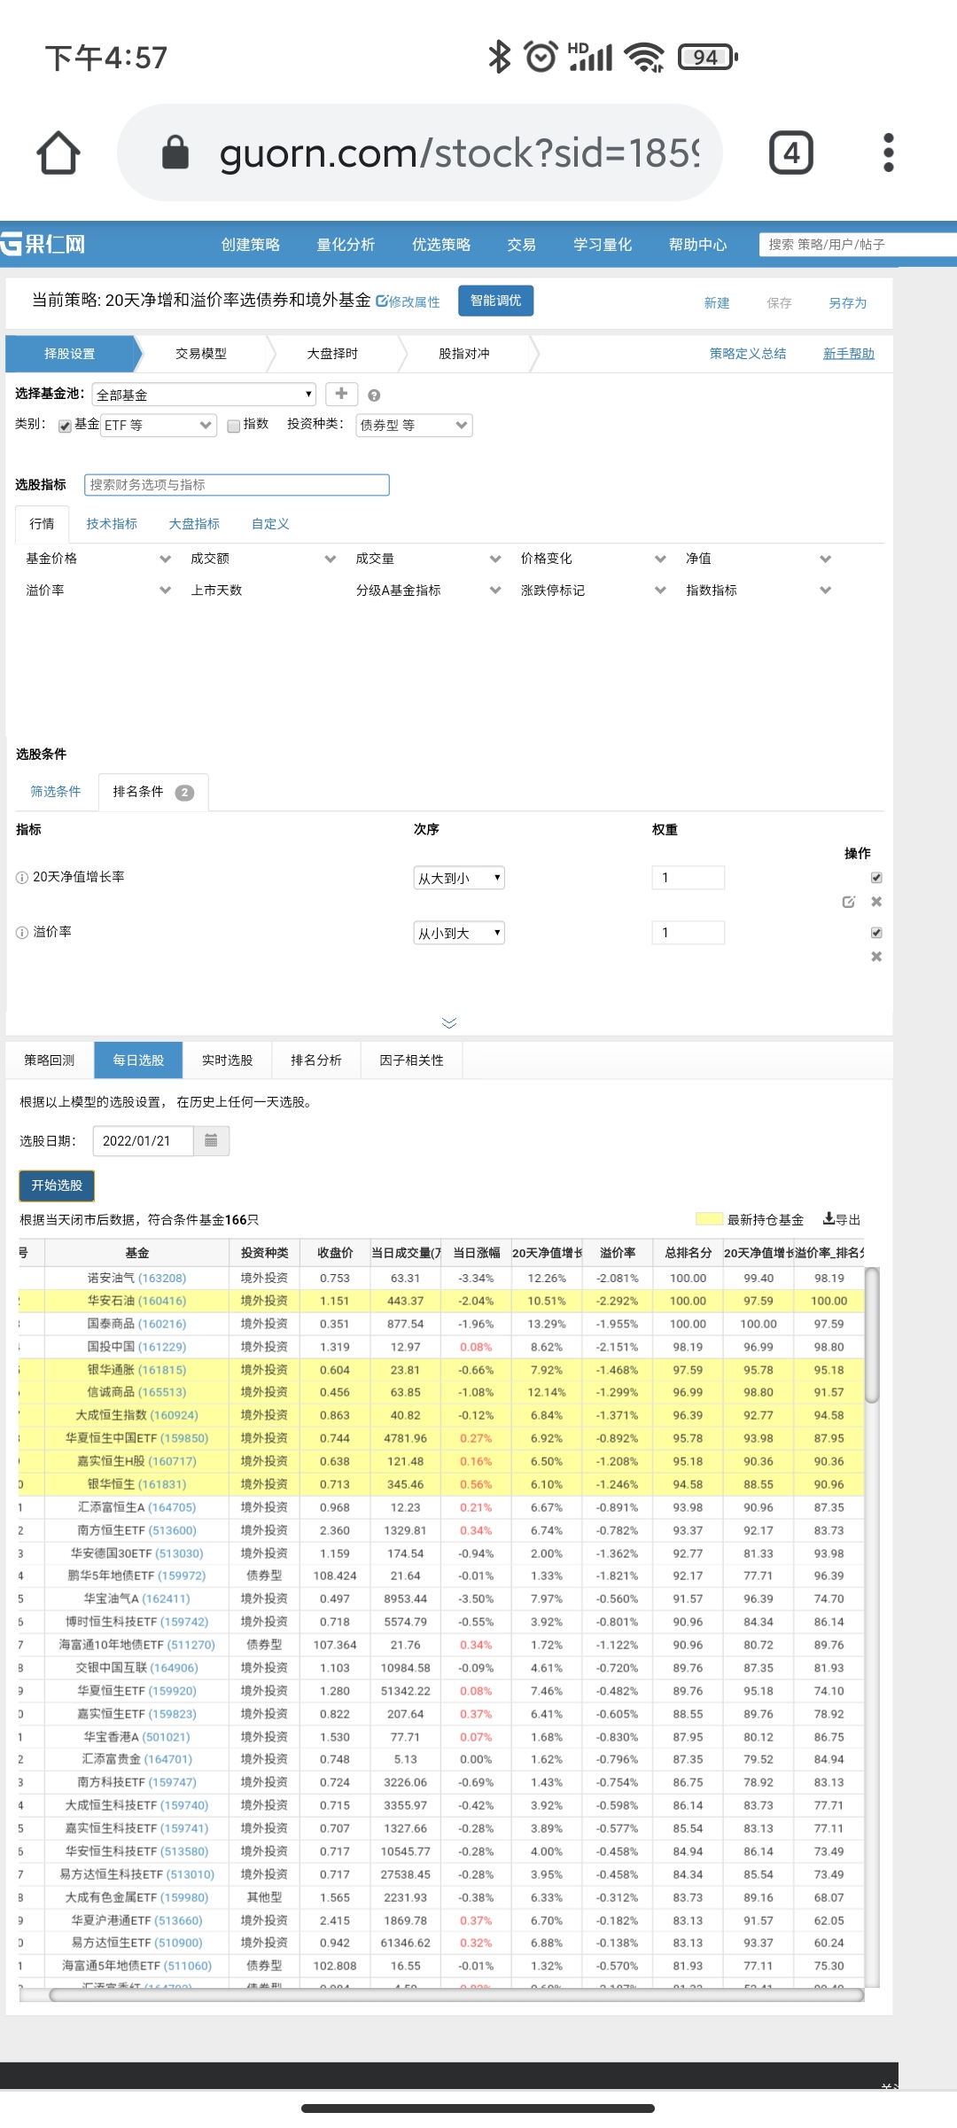
Task: Click the 智能调优 button
Action: (496, 301)
